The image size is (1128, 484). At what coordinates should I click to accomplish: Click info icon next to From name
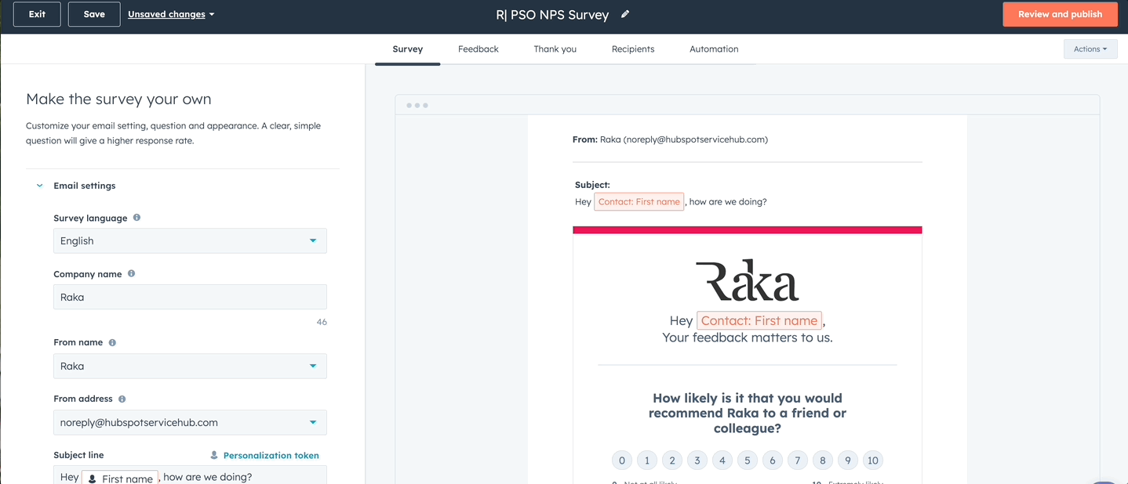tap(112, 343)
